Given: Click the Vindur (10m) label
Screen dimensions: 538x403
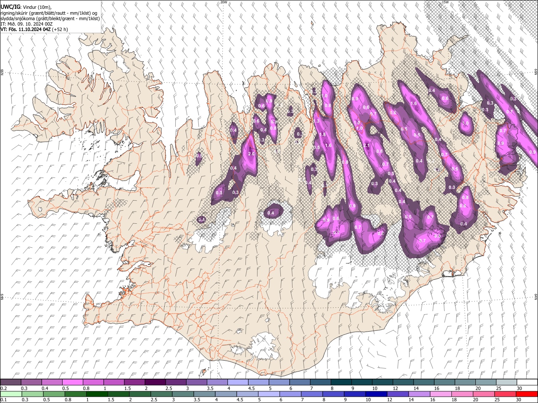Looking at the screenshot, I should (36, 8).
